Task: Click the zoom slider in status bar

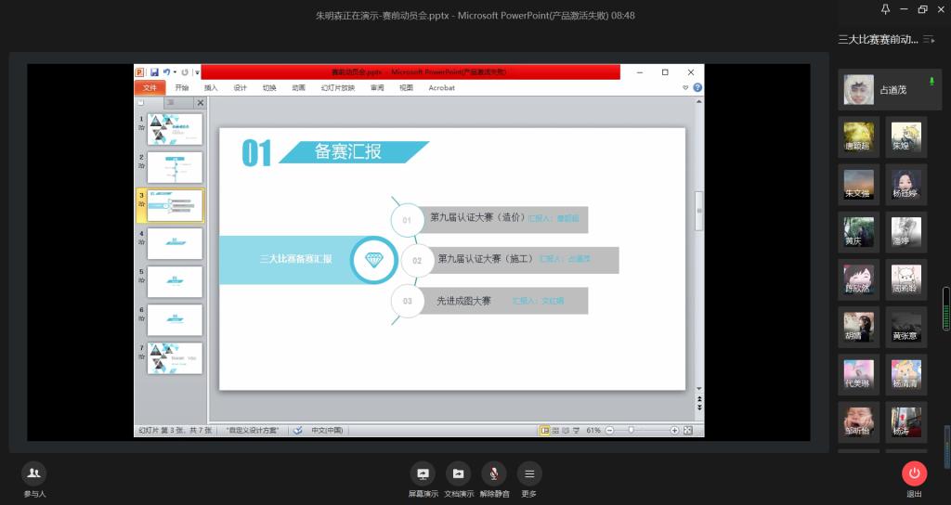Action: point(632,431)
